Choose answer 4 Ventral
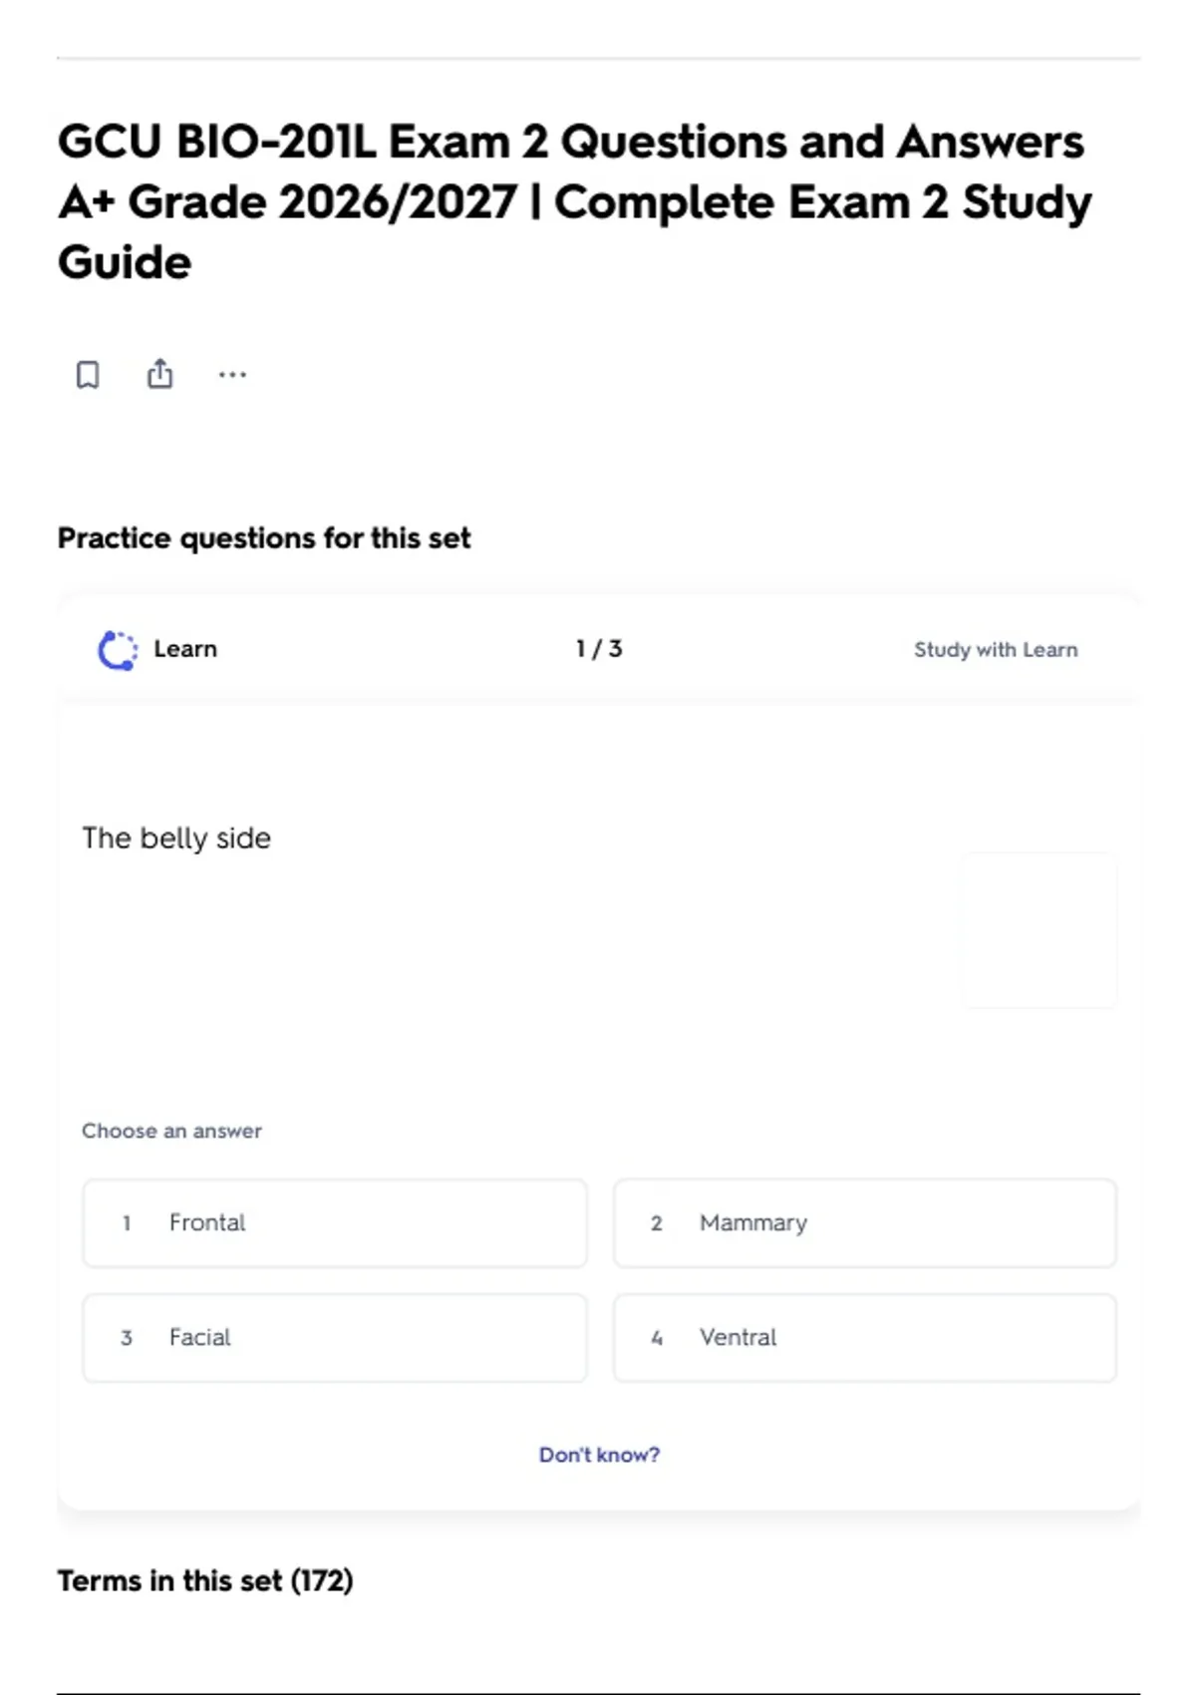Screen dimensions: 1196x1695 pos(865,1338)
